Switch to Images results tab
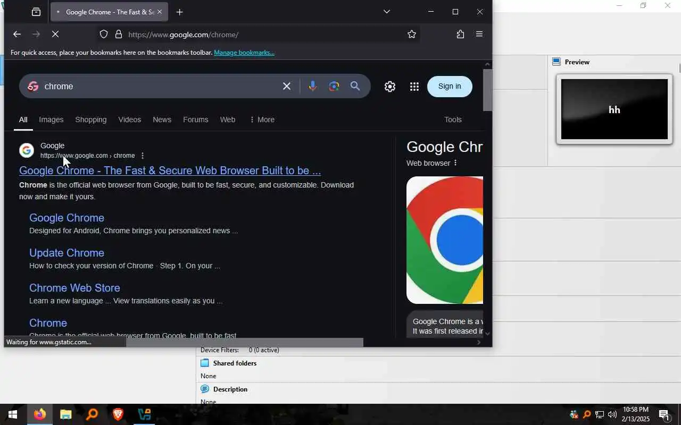The image size is (681, 425). click(51, 120)
